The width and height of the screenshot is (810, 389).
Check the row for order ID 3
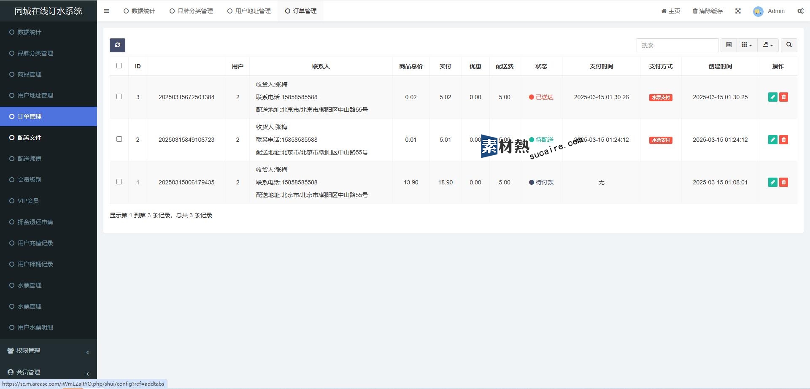[x=119, y=97]
